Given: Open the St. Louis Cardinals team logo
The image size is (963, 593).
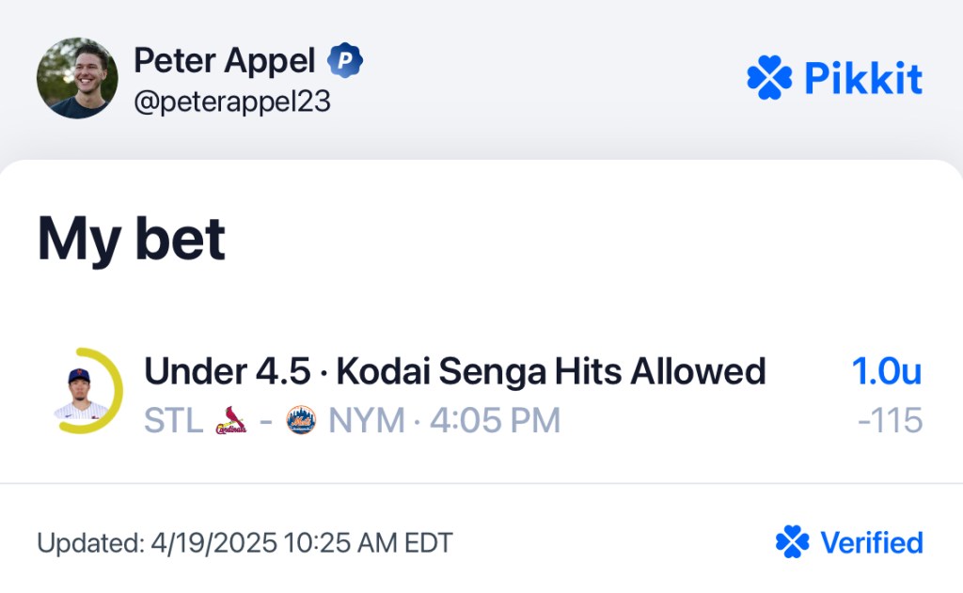Looking at the screenshot, I should tap(231, 420).
